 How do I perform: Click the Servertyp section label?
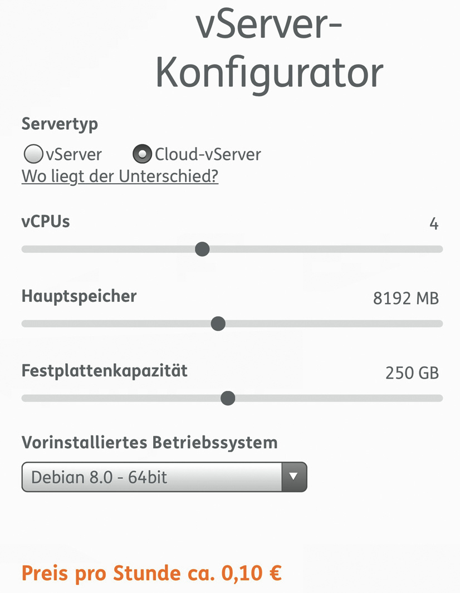click(x=60, y=124)
